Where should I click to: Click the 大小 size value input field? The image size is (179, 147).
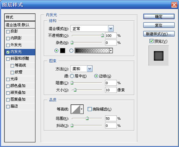(x=111, y=90)
